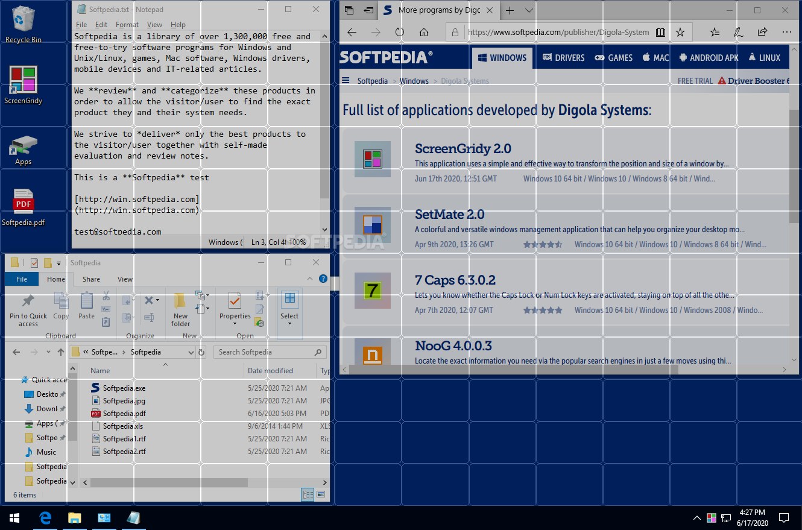This screenshot has height=530, width=802.
Task: Click New folder in Explorer ribbon
Action: tap(180, 310)
